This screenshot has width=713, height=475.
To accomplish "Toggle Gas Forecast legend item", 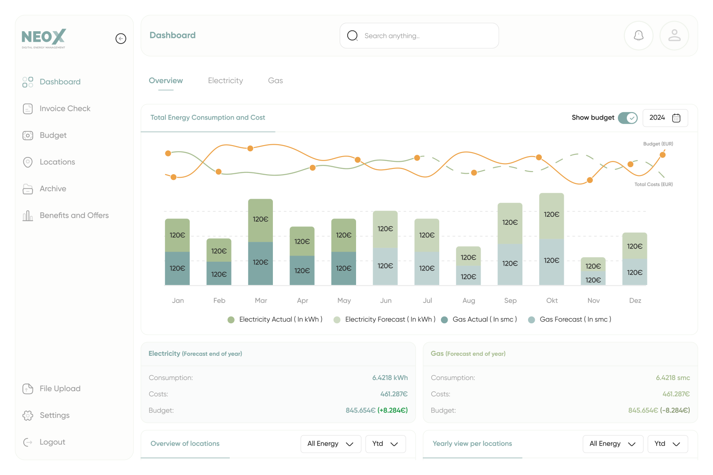I will tap(570, 320).
